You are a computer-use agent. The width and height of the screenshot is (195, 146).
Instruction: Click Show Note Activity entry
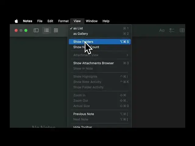click(100, 82)
